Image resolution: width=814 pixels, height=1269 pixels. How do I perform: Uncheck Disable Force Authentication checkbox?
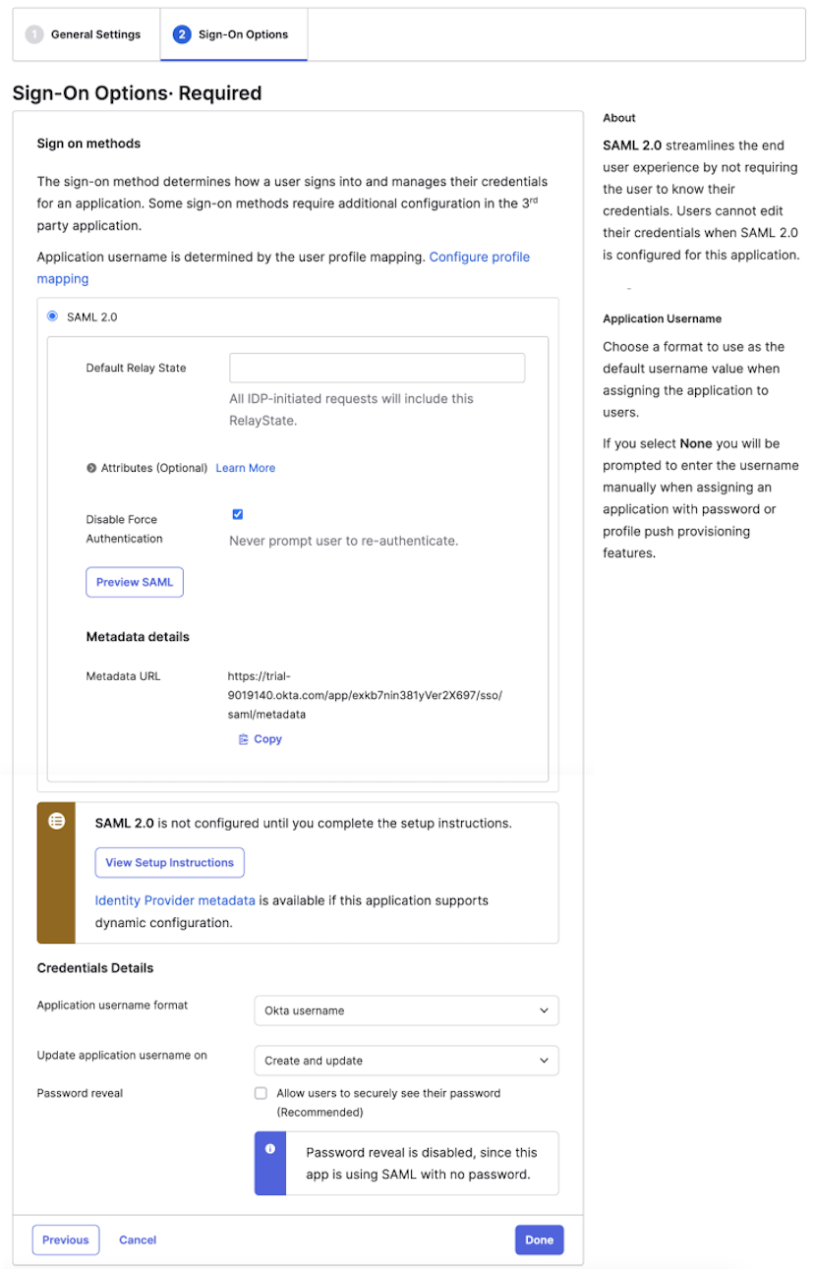[x=237, y=514]
